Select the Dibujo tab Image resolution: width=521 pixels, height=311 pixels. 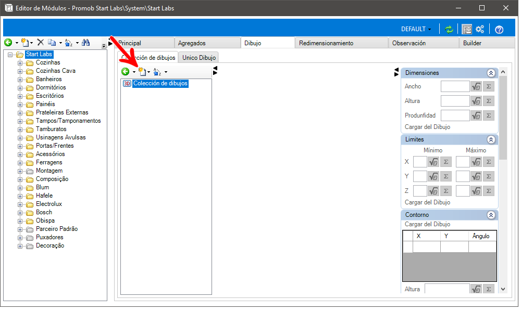[x=268, y=43]
